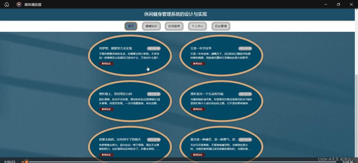
Task: Click summary text starting 又是一年毕业季，感慨万千
Action: pos(221,56)
